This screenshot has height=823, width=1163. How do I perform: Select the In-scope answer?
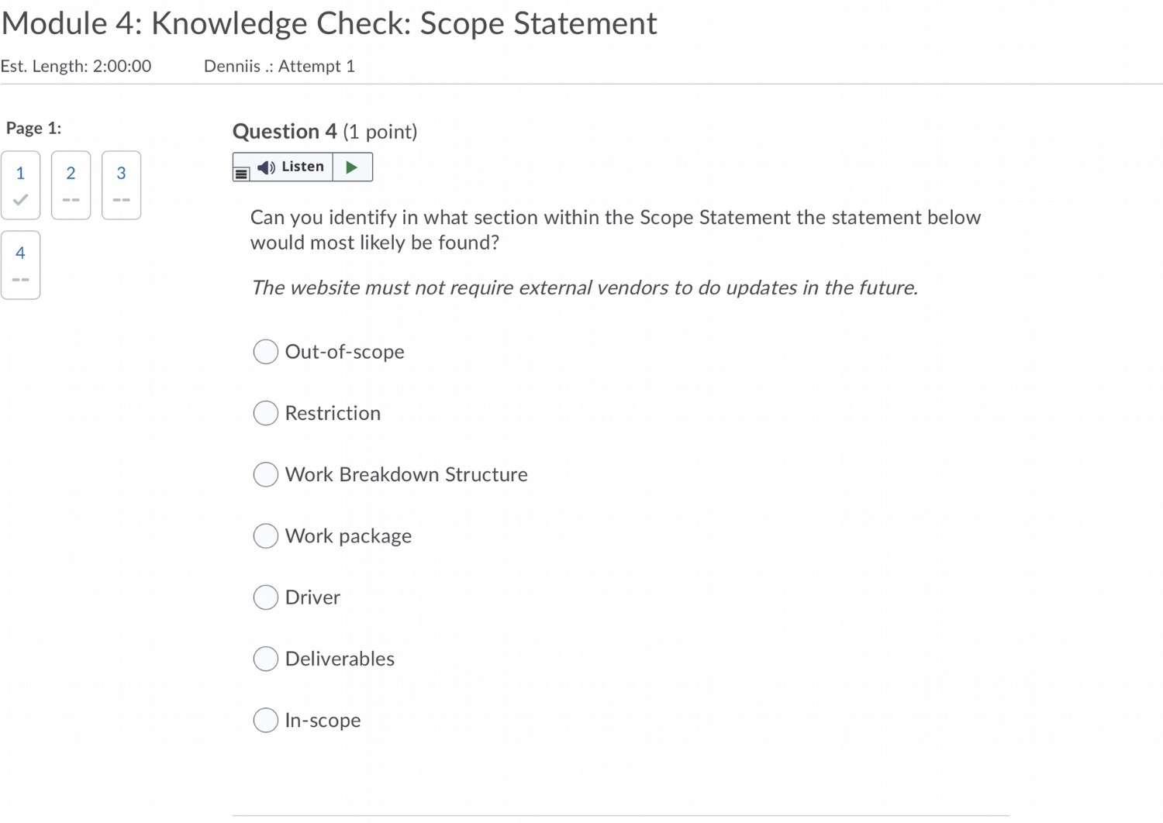pyautogui.click(x=265, y=720)
